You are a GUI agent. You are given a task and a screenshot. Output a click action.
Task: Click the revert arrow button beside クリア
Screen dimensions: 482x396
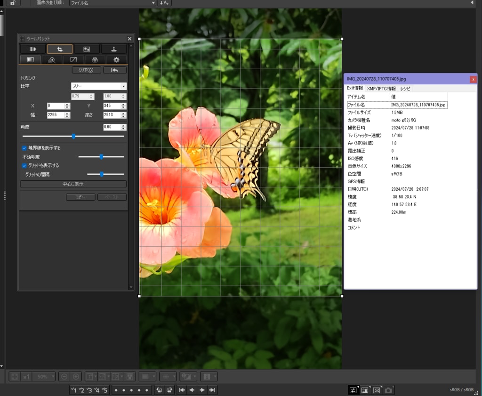(x=114, y=70)
